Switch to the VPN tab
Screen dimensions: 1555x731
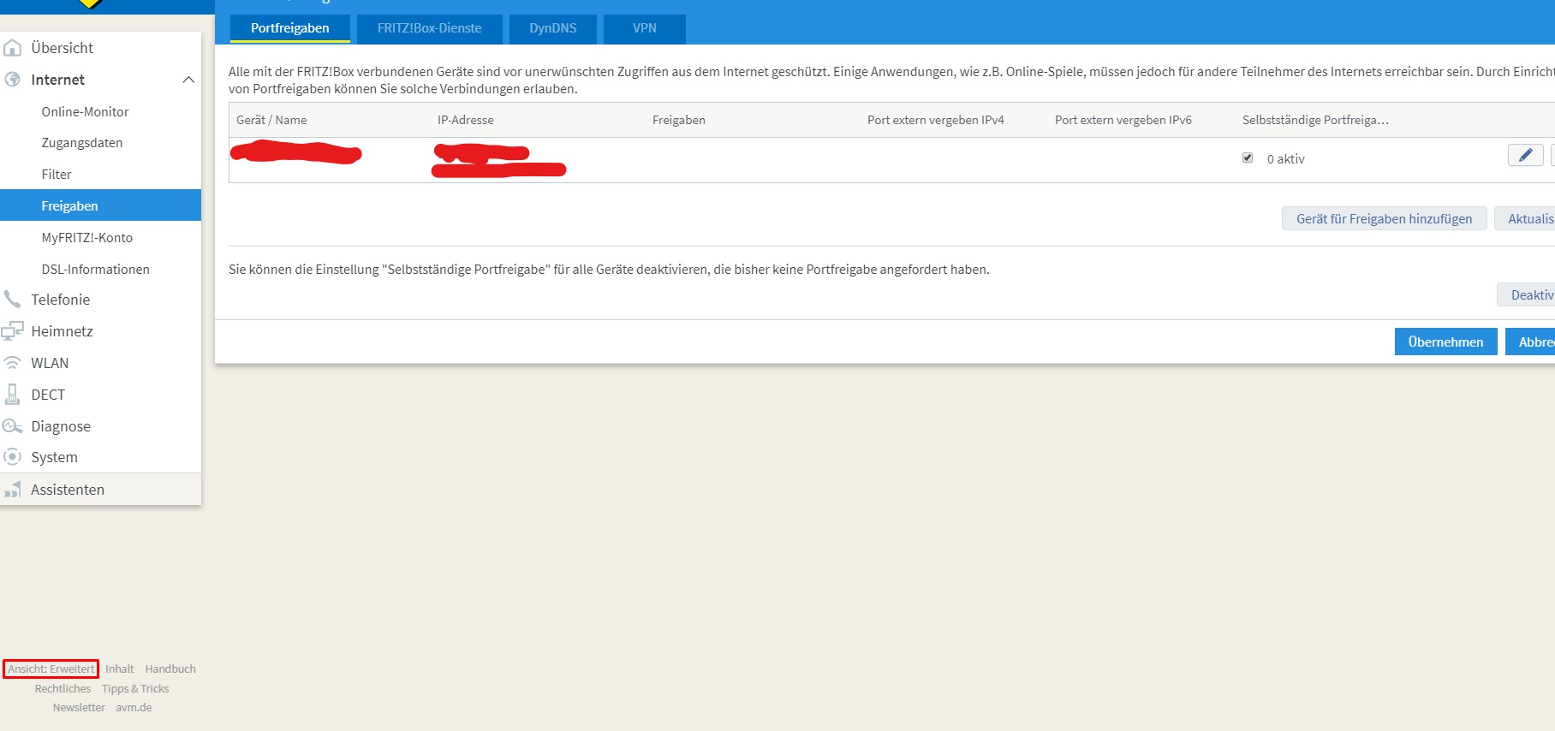pos(644,28)
